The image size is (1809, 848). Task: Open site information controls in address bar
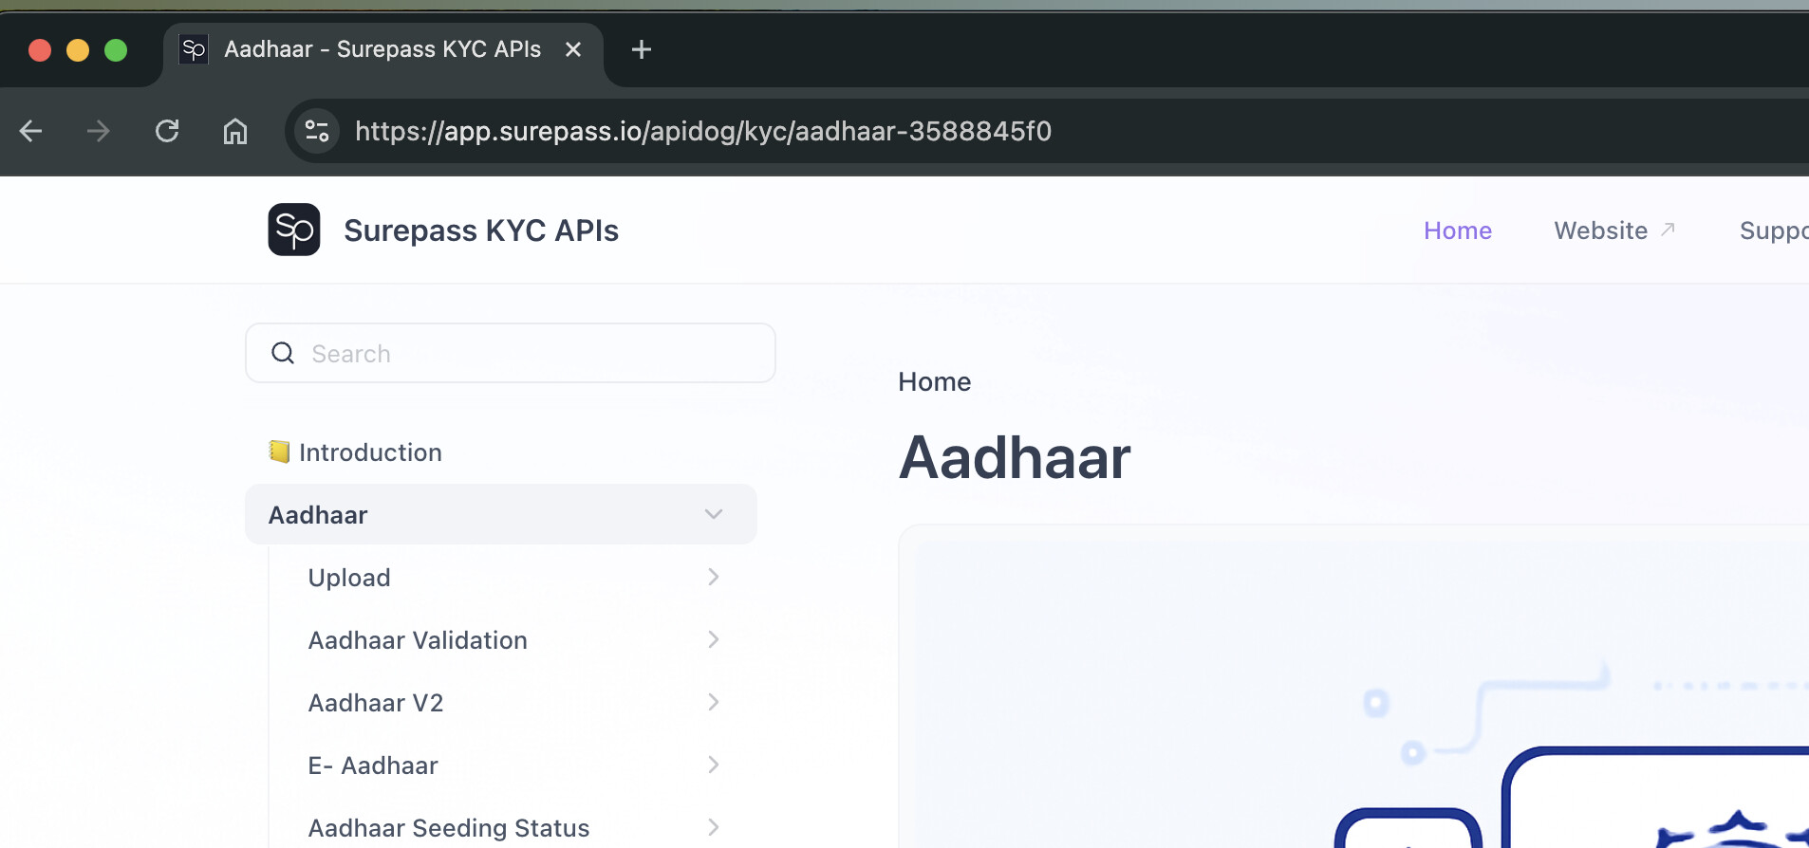coord(317,131)
